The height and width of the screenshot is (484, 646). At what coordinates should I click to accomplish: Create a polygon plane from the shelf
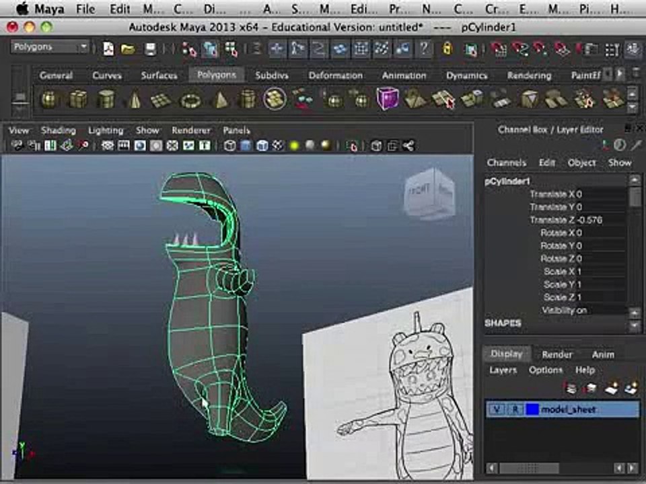pyautogui.click(x=161, y=100)
